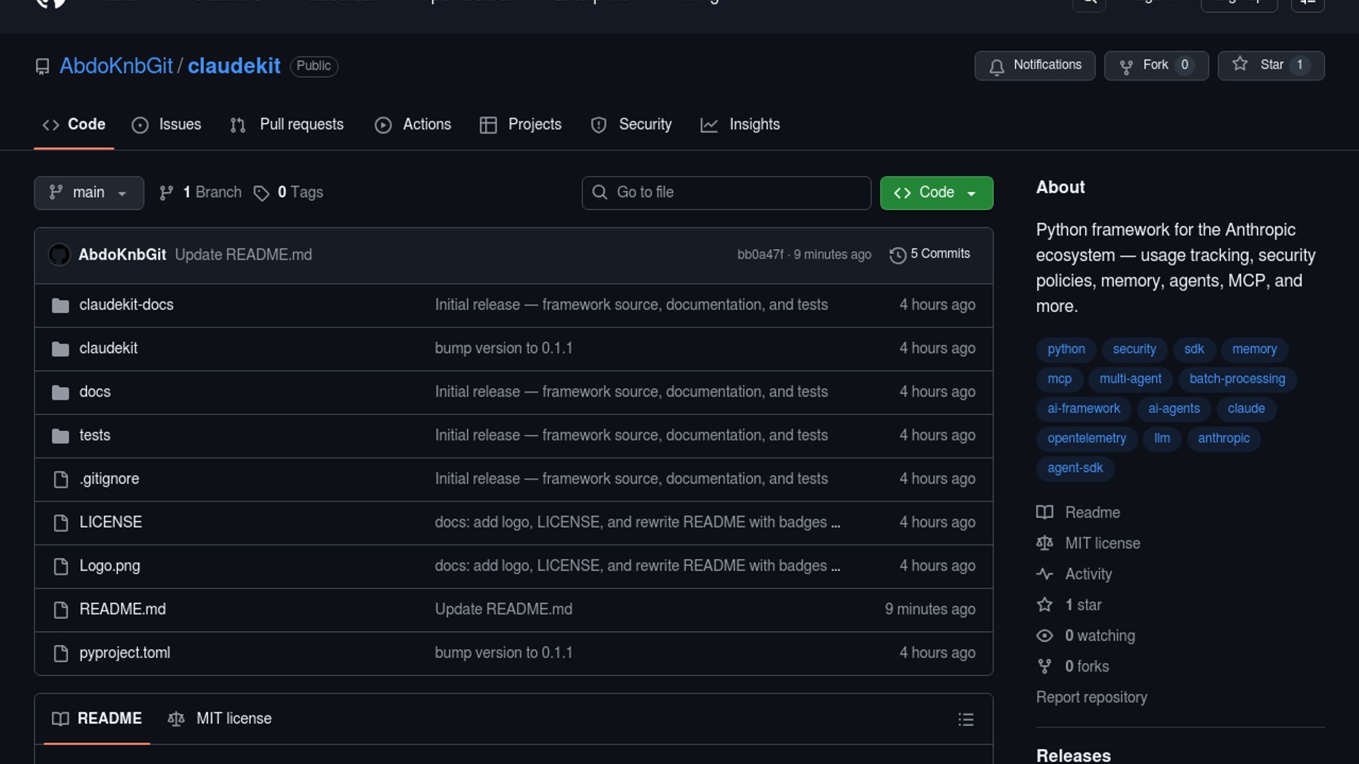Click the opentelemetry topic tag
Screen dimensions: 1359x764
click(1086, 438)
